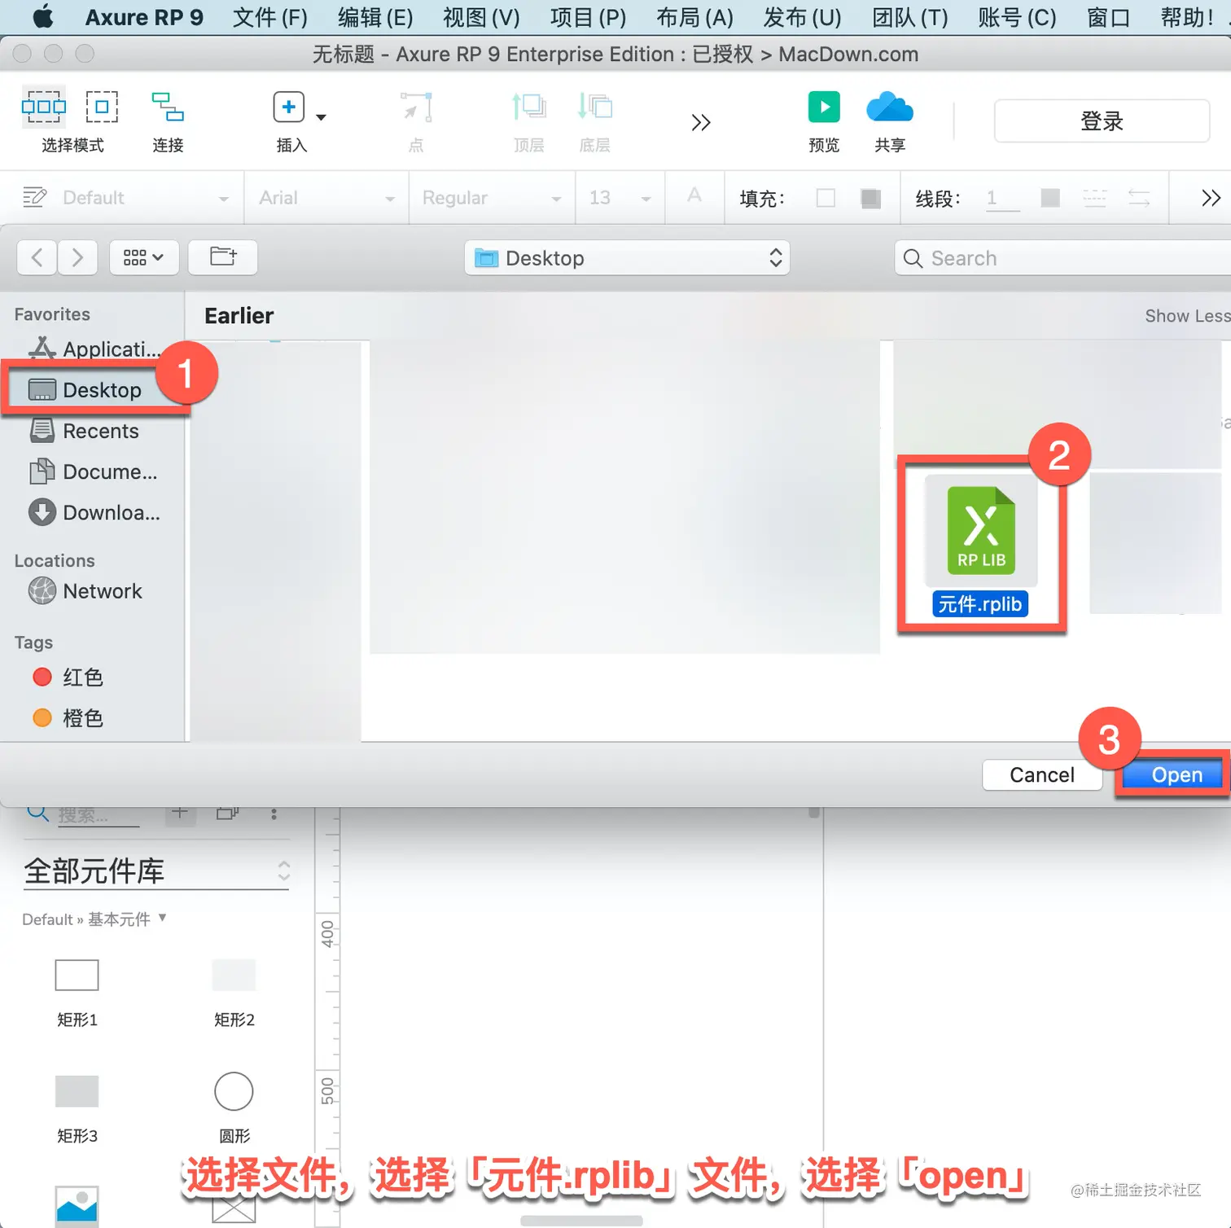Click the 点 point tool icon
Image resolution: width=1231 pixels, height=1228 pixels.
(416, 107)
